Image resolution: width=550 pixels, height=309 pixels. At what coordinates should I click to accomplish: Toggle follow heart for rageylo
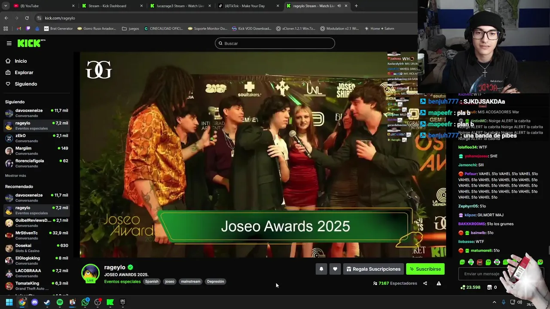tap(335, 269)
